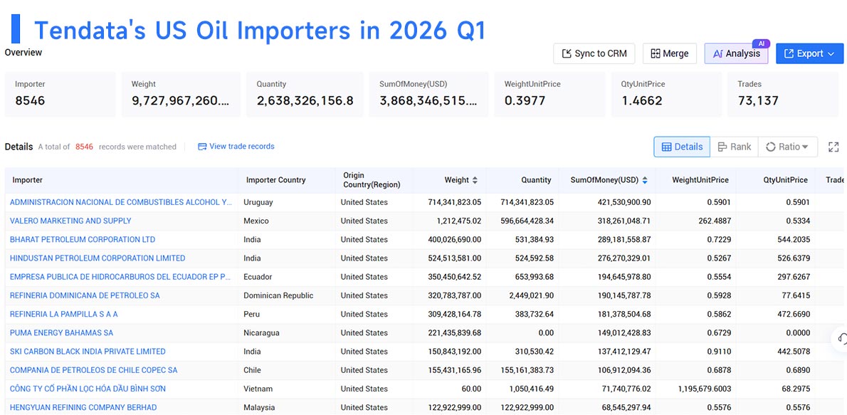
Task: Open importer COMPANIA DE PETROLEOS DE CHILE COPEC SA
Action: pyautogui.click(x=94, y=370)
